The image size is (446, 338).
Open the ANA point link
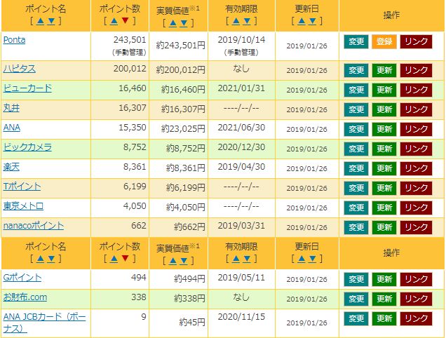pyautogui.click(x=12, y=128)
